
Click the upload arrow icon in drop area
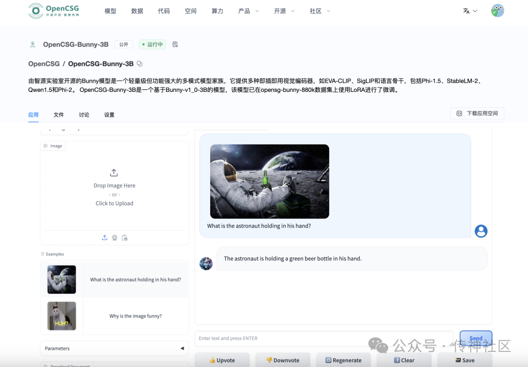tap(114, 173)
